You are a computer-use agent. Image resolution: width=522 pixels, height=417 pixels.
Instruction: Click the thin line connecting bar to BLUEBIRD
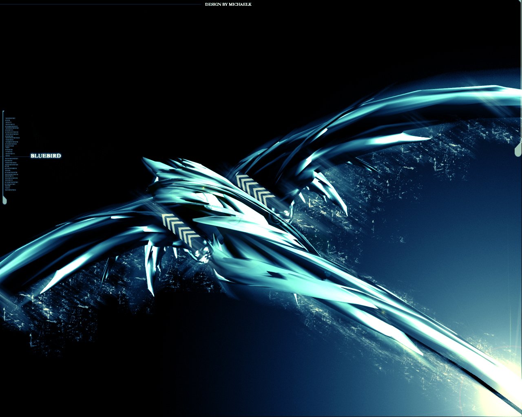[17, 156]
